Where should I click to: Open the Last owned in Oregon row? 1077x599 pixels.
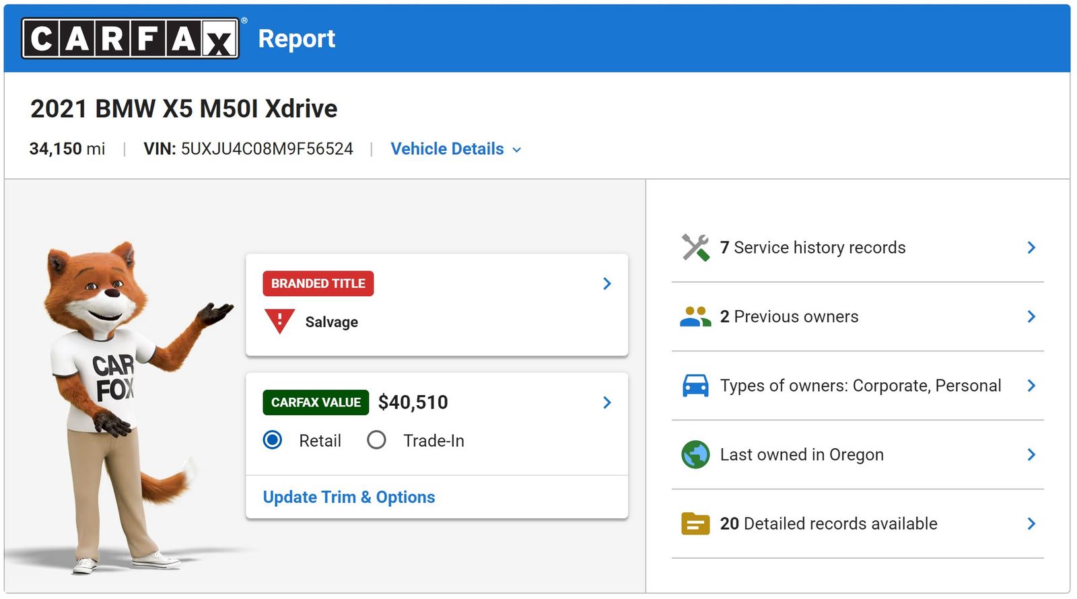801,455
